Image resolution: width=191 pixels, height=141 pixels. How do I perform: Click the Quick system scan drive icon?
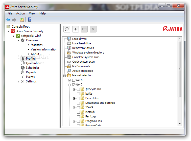point(69,62)
